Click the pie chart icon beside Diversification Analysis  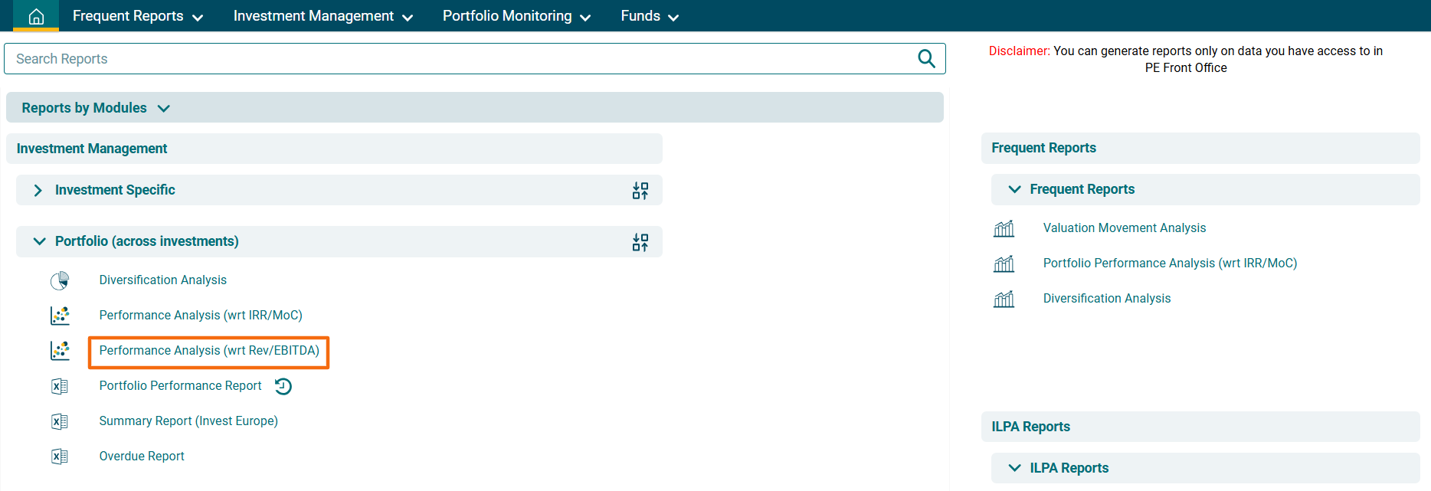[x=60, y=280]
